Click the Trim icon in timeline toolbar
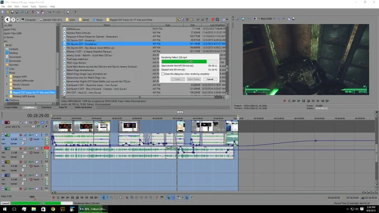This screenshot has width=379, height=213. click(x=132, y=197)
